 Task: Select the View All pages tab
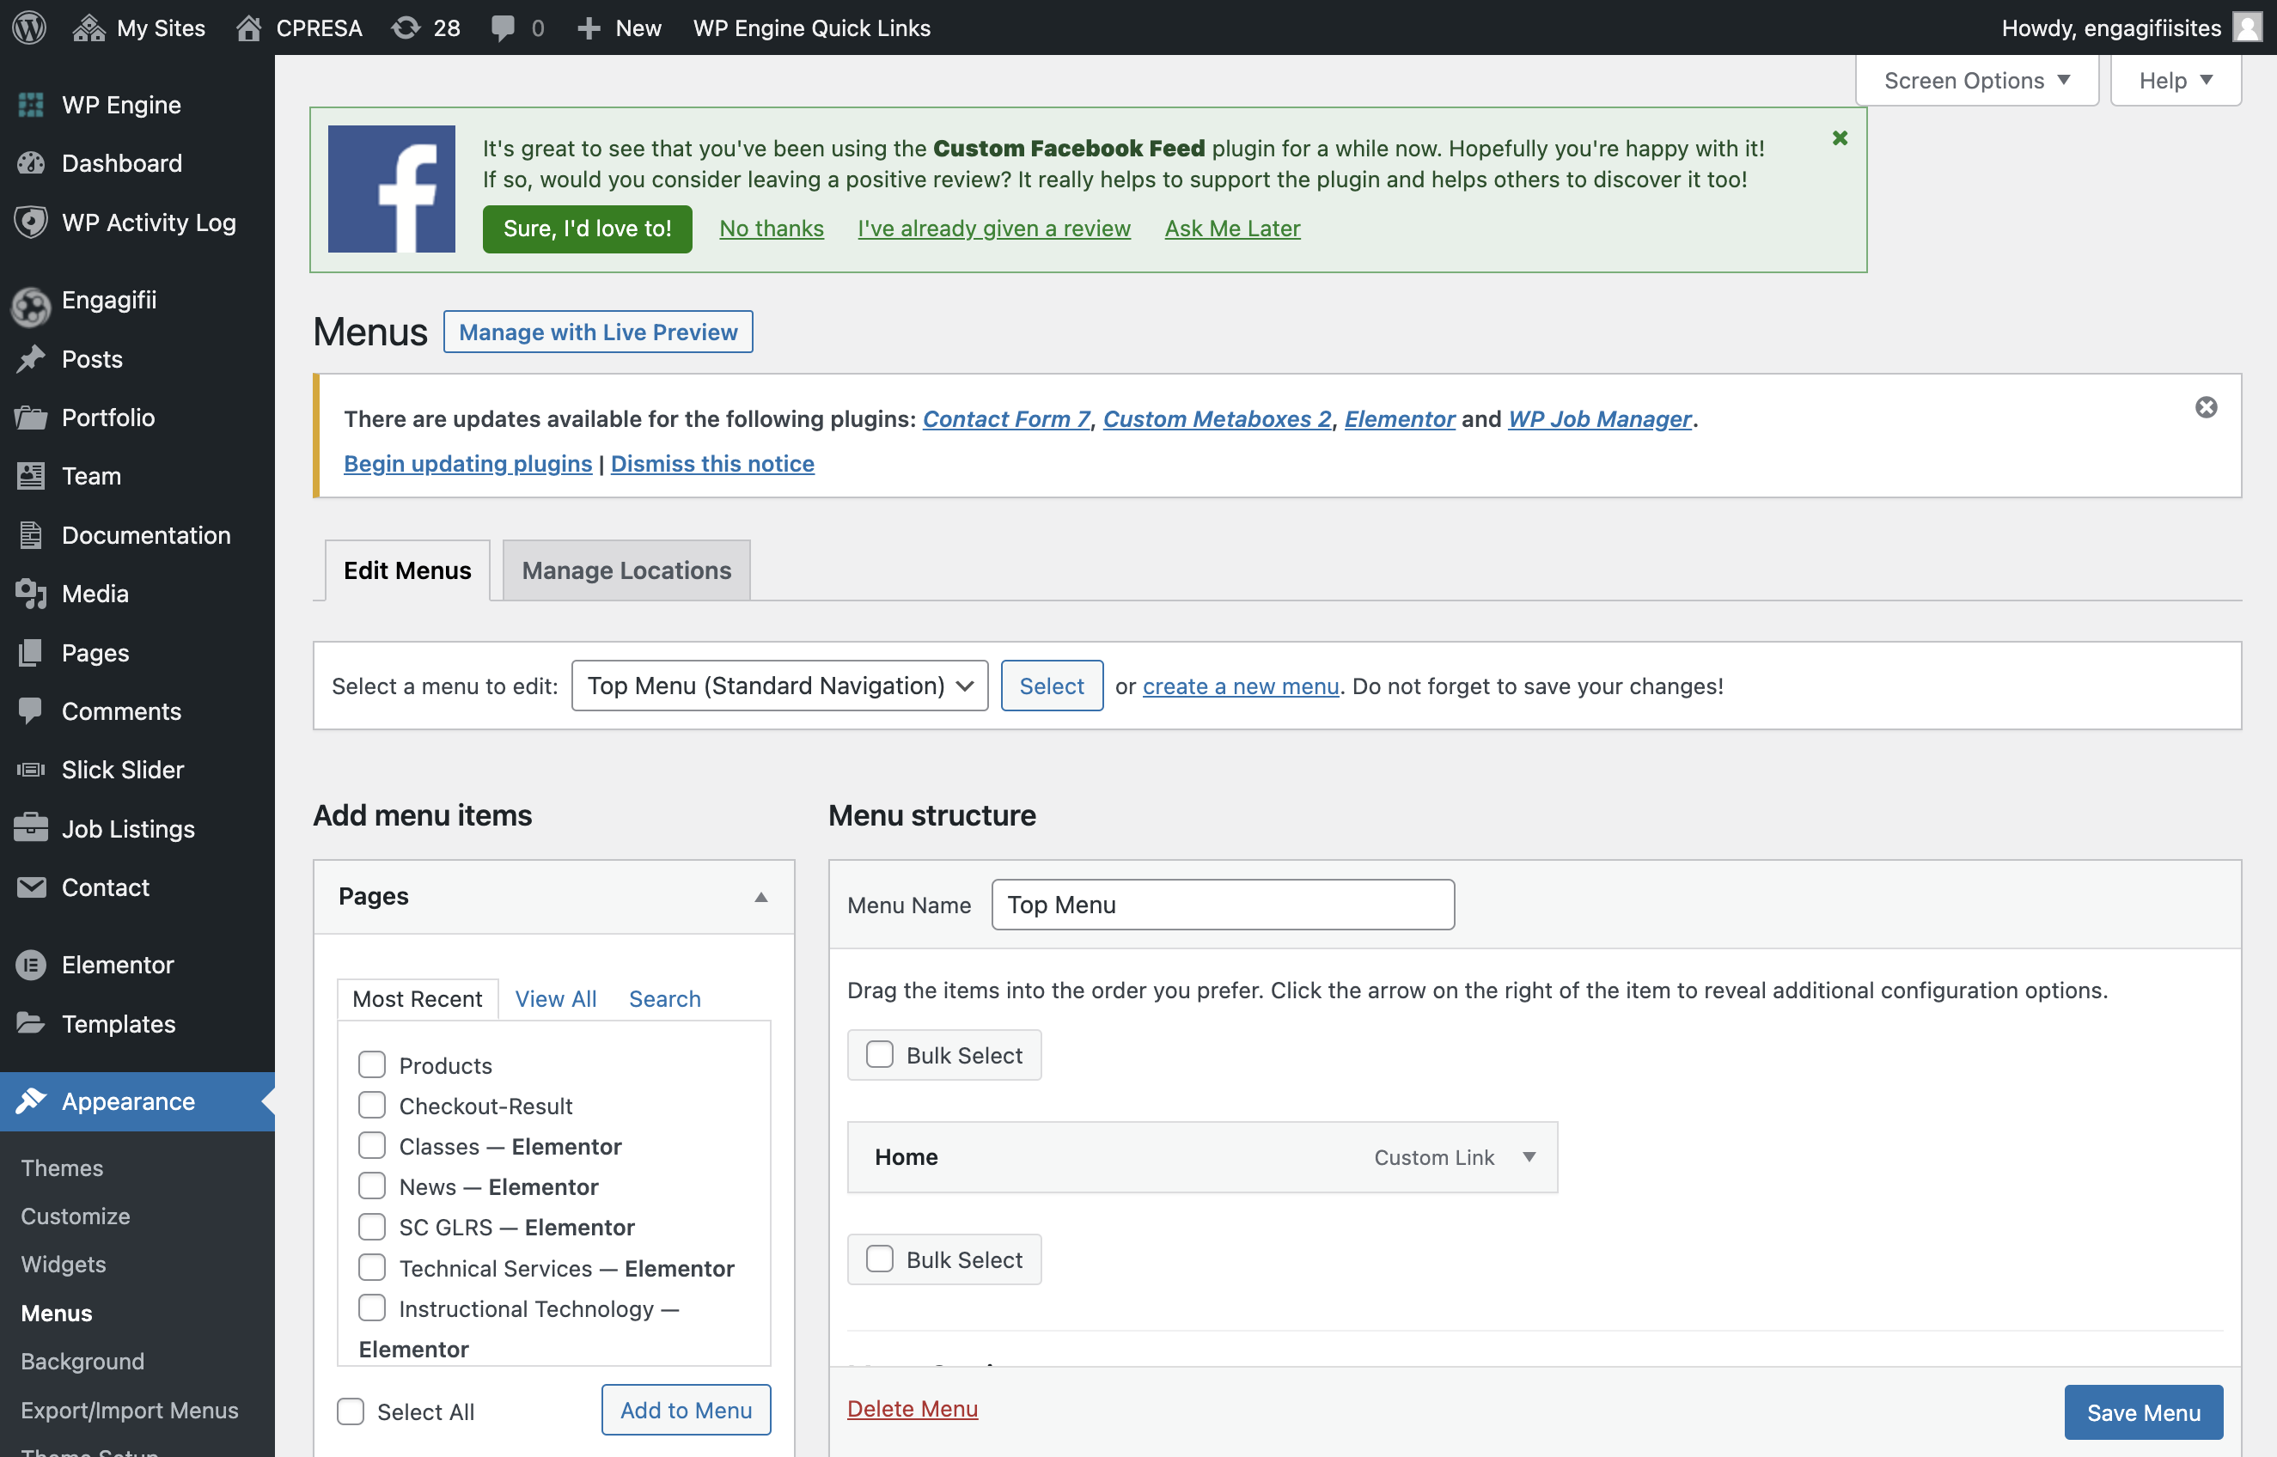(x=555, y=998)
